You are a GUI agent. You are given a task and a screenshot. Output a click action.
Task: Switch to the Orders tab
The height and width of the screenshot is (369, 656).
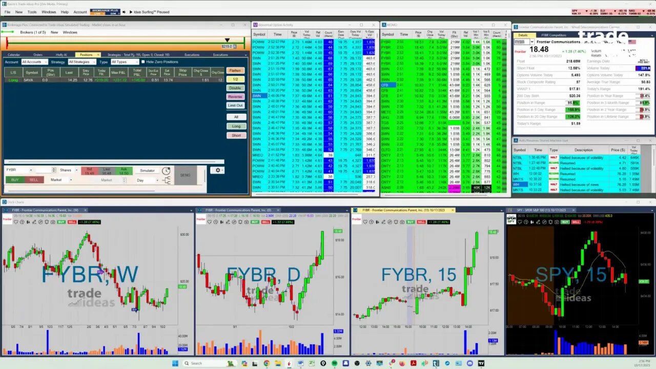point(38,54)
